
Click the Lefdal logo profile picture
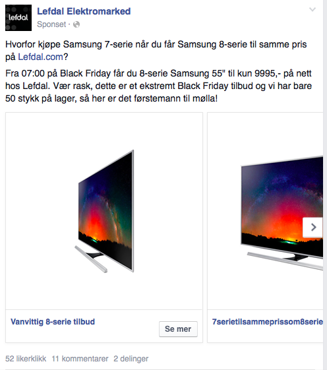tap(18, 18)
